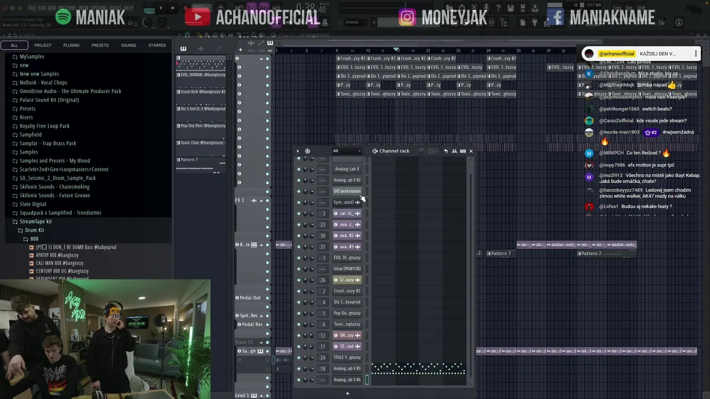Mute the Crush..ozzy #2 channel
This screenshot has height=399, width=710.
298,291
